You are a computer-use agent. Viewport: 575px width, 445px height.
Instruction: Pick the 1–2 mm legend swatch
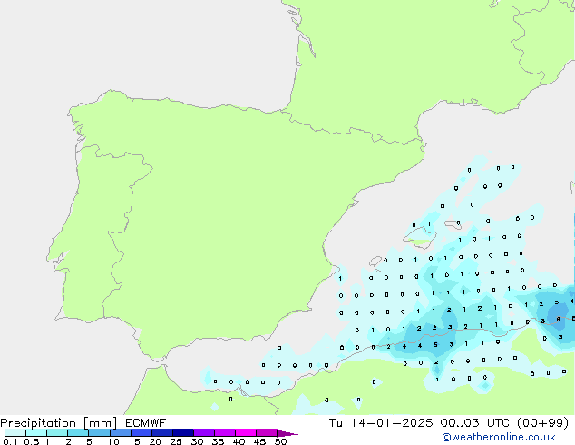[57, 433]
